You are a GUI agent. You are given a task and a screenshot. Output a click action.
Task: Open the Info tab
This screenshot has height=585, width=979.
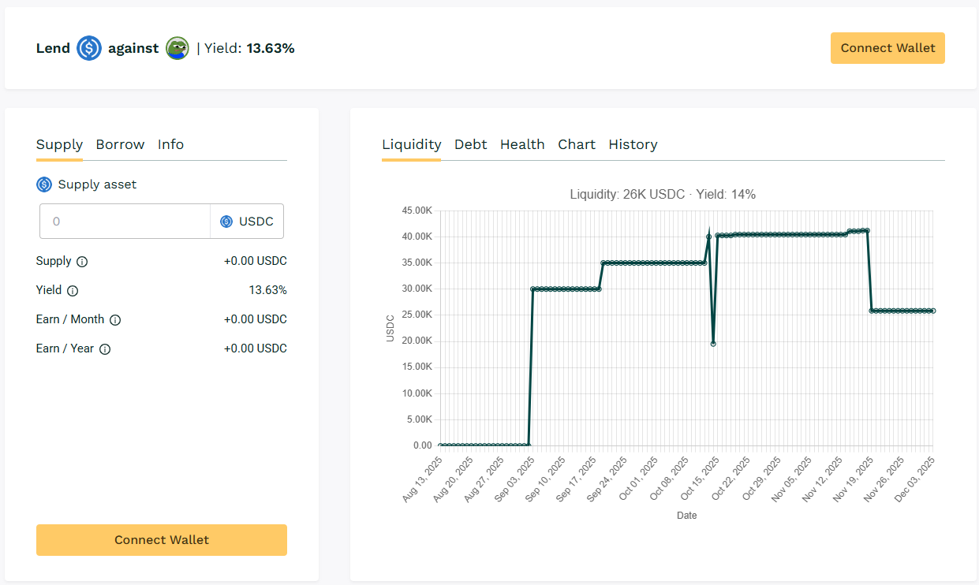pyautogui.click(x=170, y=144)
